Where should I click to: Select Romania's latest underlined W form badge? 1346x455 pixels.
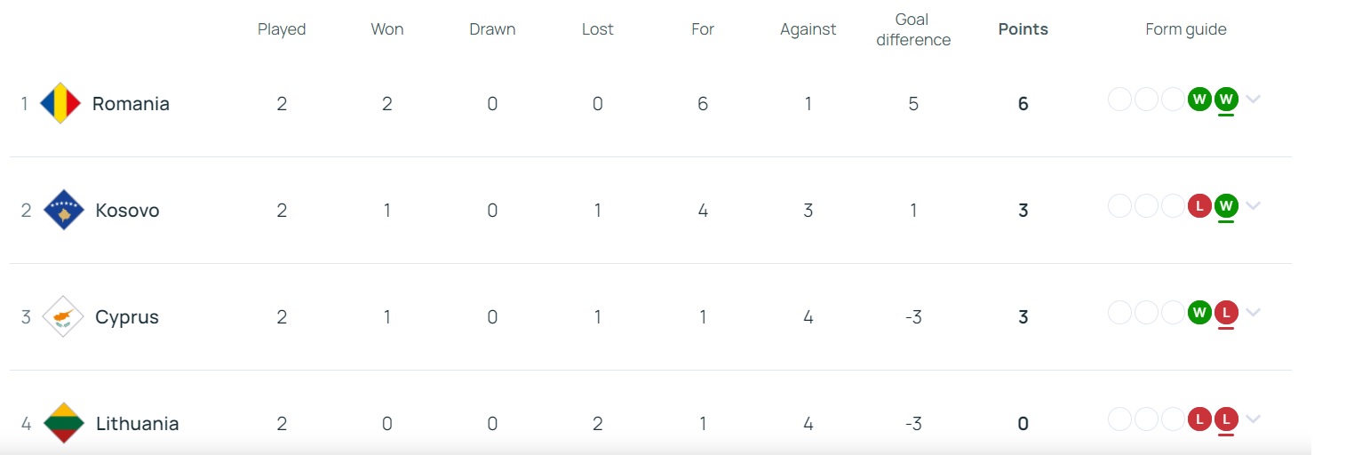1226,99
